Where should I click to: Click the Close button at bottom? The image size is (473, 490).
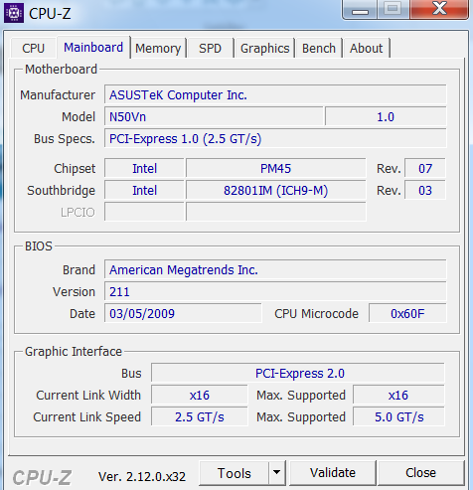(x=420, y=473)
